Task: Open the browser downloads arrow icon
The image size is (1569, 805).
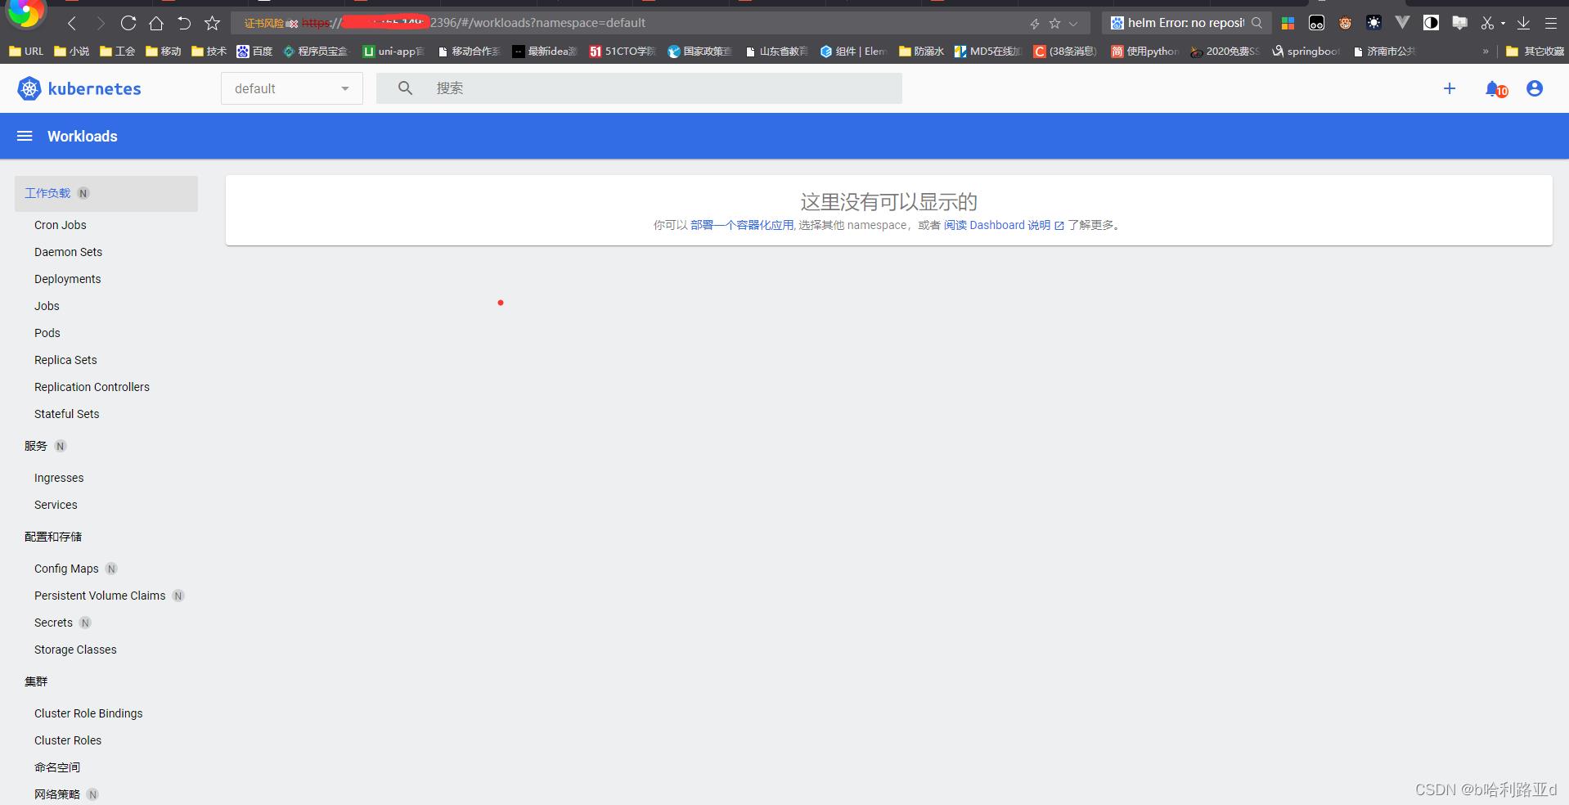Action: tap(1523, 23)
